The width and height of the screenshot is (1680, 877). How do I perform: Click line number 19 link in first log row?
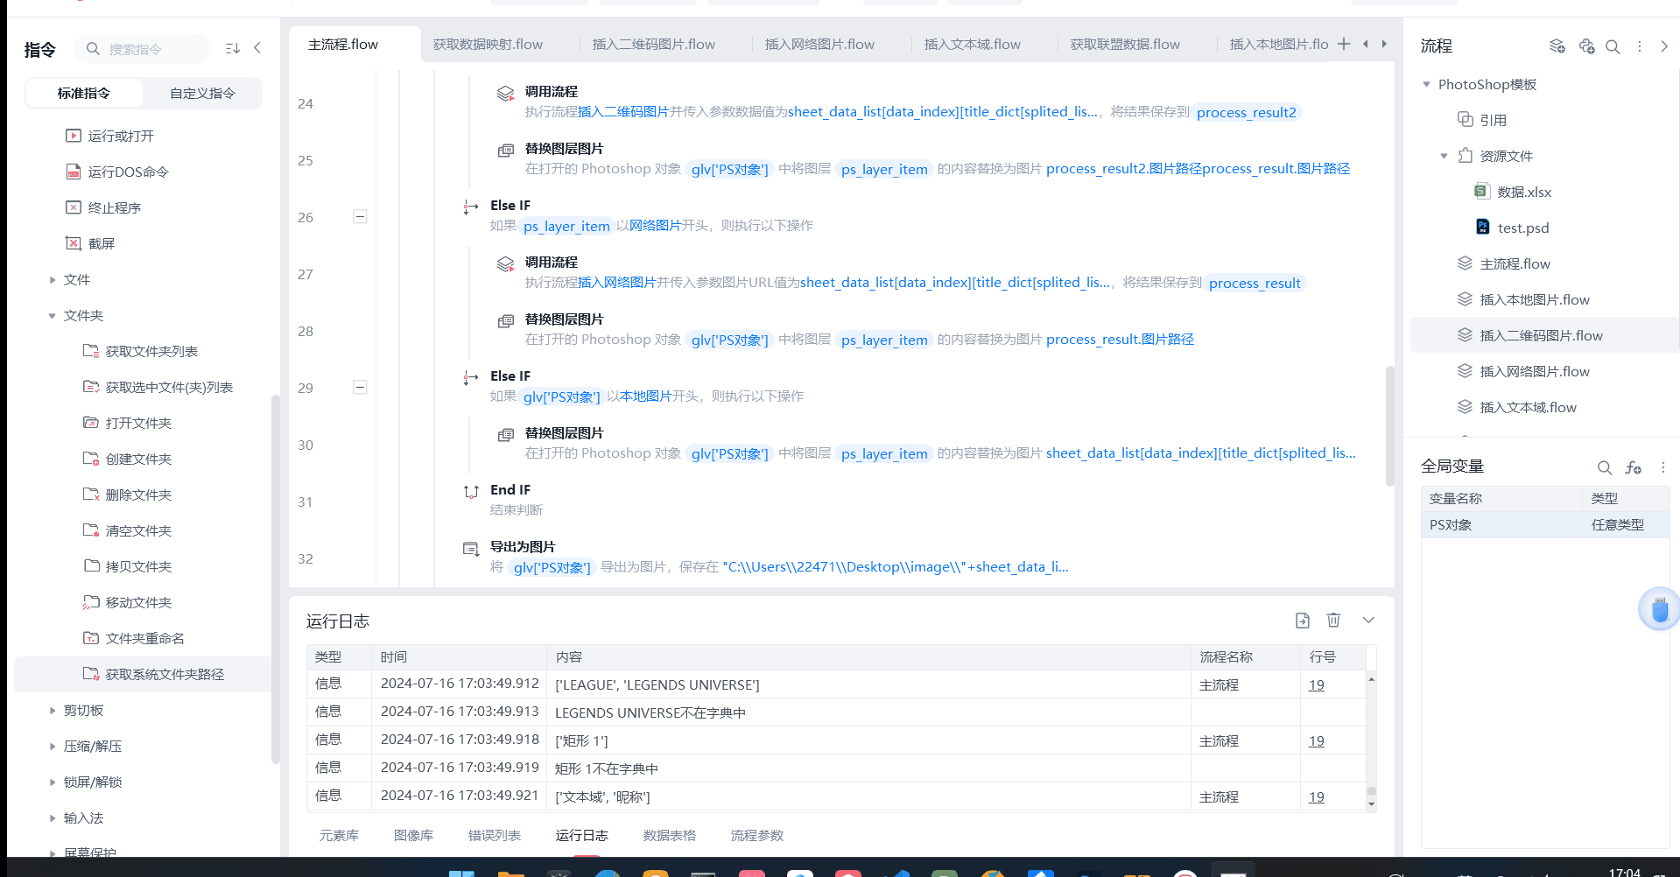(1316, 684)
